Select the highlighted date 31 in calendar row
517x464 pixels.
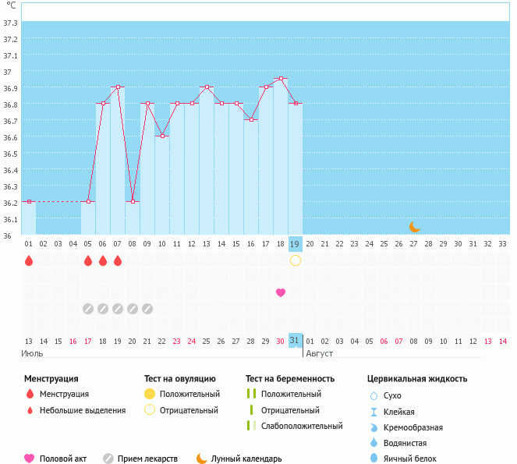(x=295, y=341)
